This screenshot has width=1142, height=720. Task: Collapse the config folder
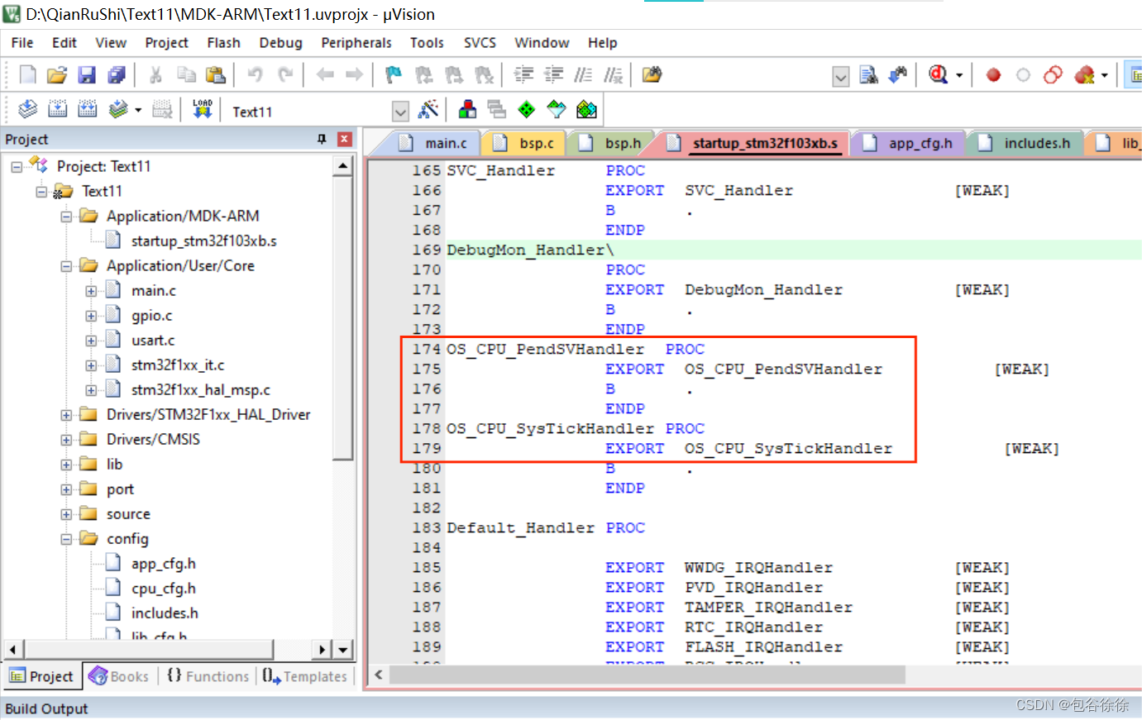point(66,539)
